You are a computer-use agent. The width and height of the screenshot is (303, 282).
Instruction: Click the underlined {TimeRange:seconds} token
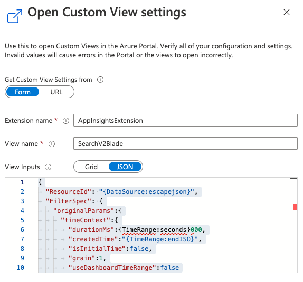(154, 230)
